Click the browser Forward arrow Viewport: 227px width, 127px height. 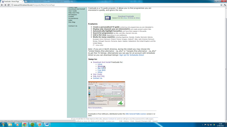[5, 5]
